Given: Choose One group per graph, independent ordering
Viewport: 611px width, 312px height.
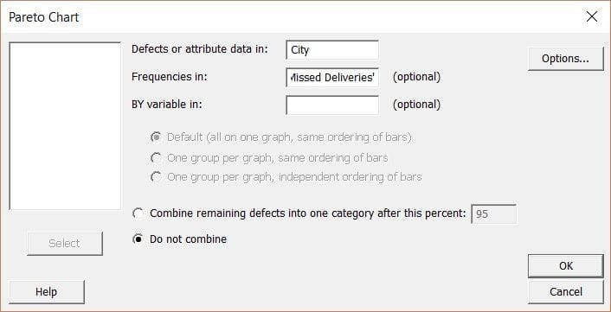Looking at the screenshot, I should (x=156, y=177).
